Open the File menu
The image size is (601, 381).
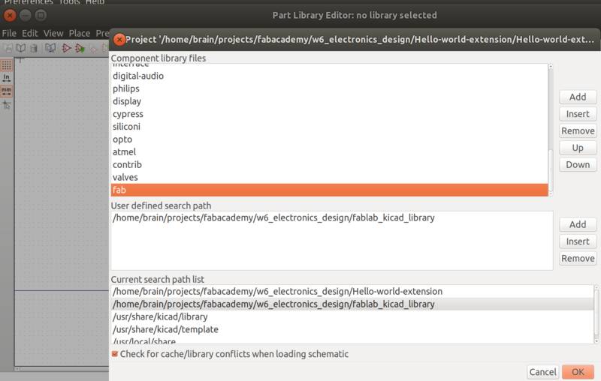pyautogui.click(x=9, y=33)
